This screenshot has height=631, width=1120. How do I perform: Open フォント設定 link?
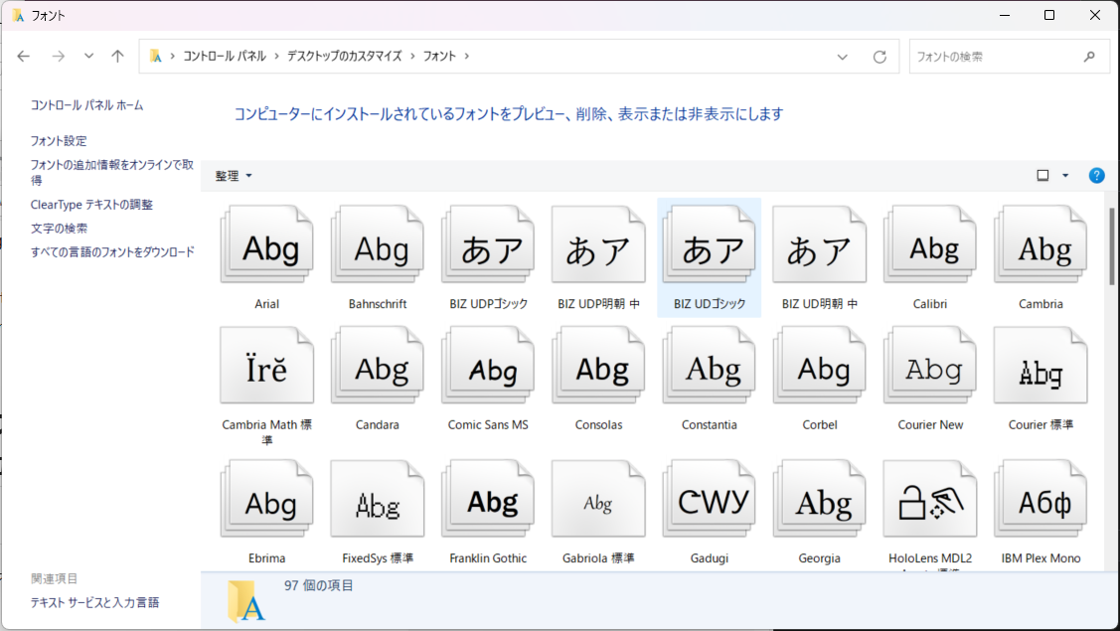(59, 141)
